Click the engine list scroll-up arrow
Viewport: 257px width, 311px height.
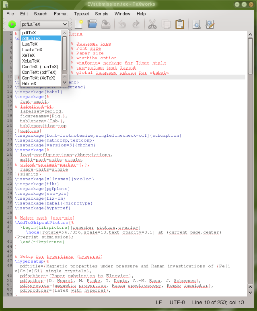[x=64, y=33]
